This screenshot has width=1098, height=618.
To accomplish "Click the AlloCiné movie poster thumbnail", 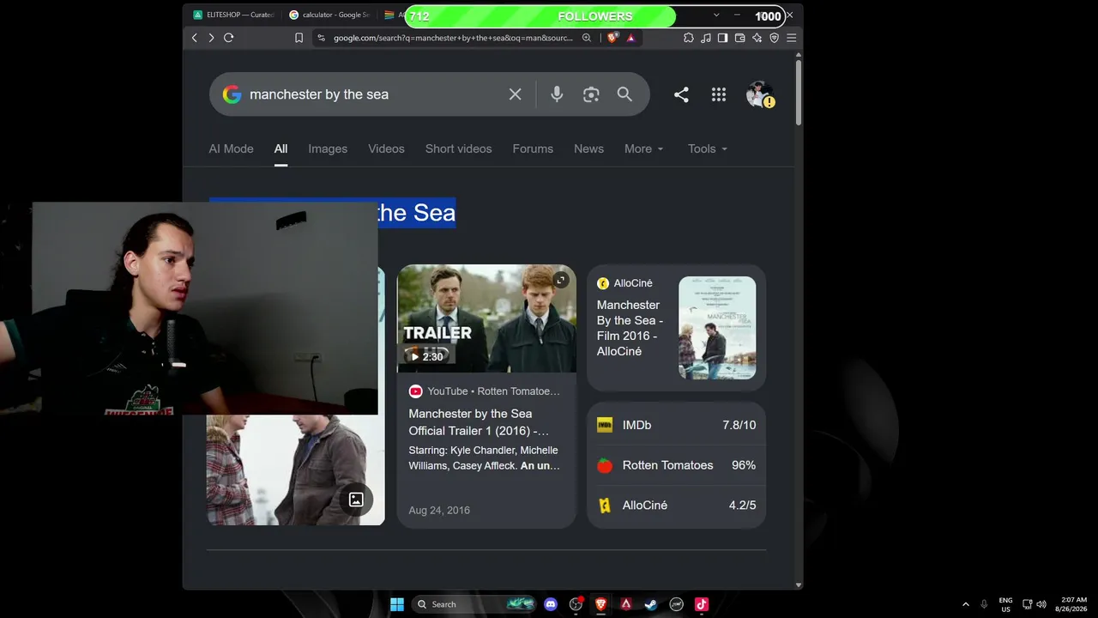I will coord(717,328).
